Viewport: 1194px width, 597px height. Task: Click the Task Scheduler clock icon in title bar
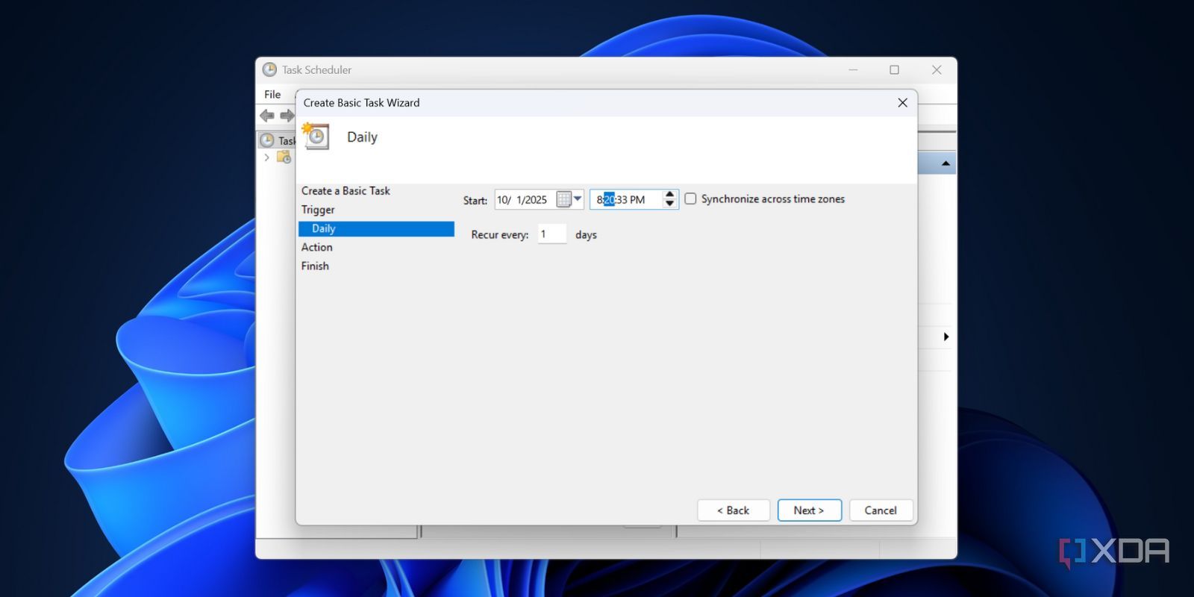[269, 69]
